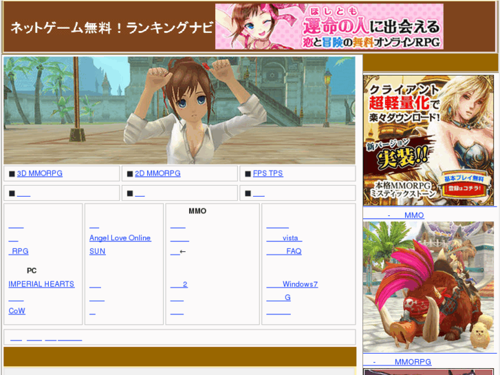The image size is (500, 375).
Task: Open the 2D MMORPG category link
Action: pos(157,173)
